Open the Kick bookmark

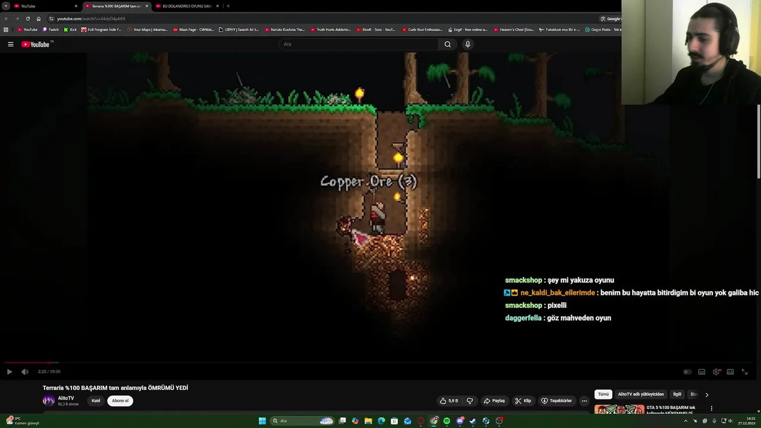tap(71, 29)
